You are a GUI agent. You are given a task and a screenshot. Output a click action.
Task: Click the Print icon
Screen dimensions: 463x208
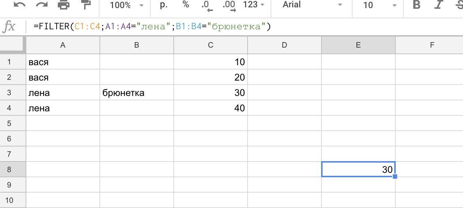pyautogui.click(x=64, y=5)
